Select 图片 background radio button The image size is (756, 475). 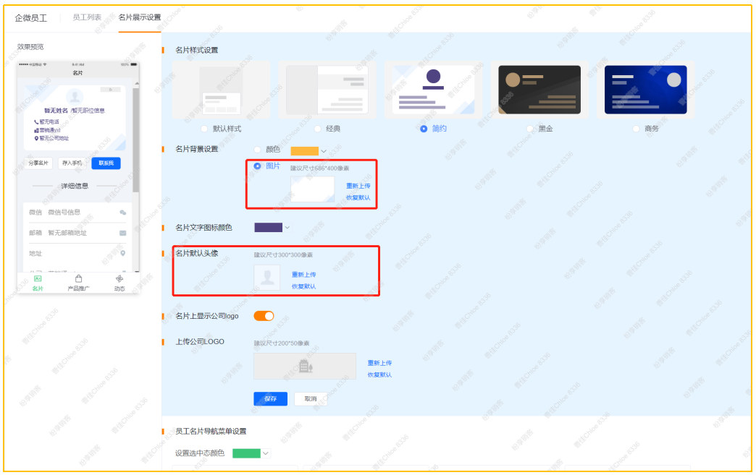coord(258,166)
